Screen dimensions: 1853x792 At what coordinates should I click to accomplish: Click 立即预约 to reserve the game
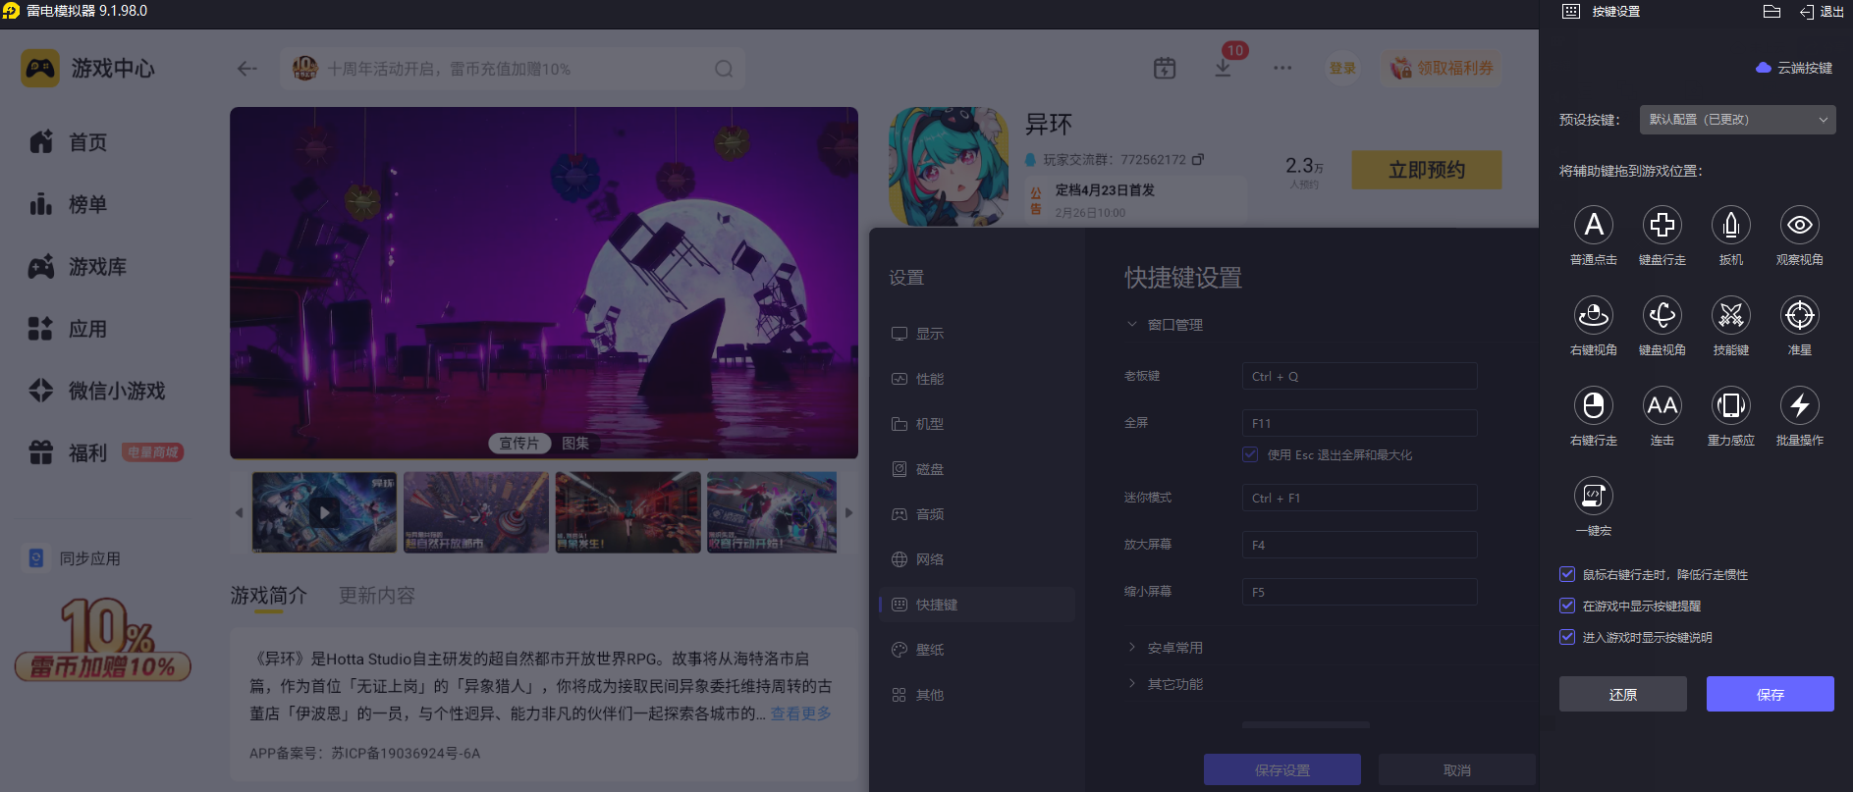click(1427, 170)
